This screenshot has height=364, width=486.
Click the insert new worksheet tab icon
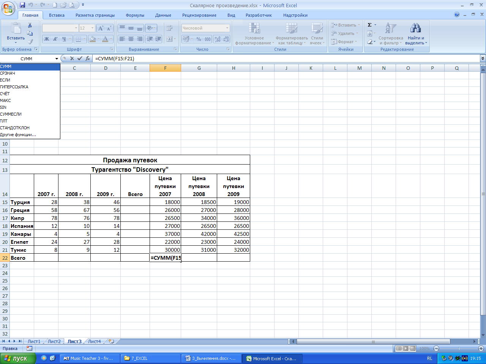pyautogui.click(x=112, y=341)
